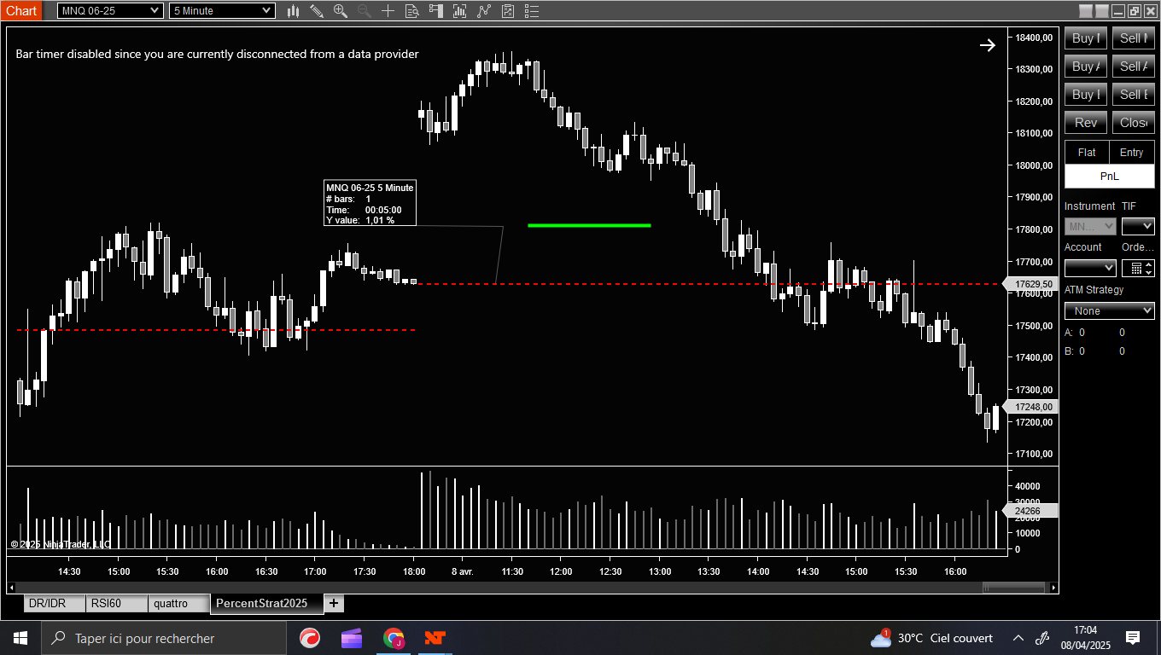The height and width of the screenshot is (655, 1161).
Task: Open the MNQ 06-25 instrument dropdown
Action: 110,11
